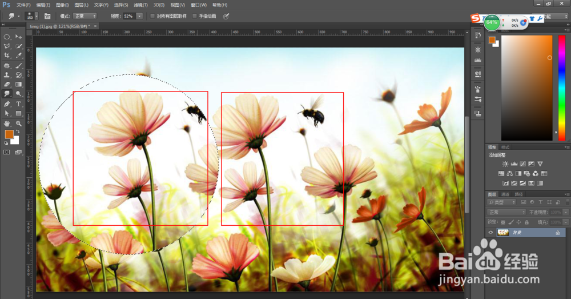Select the Spot Healing Brush tool
Viewport: 571px width, 299px height.
[x=6, y=66]
